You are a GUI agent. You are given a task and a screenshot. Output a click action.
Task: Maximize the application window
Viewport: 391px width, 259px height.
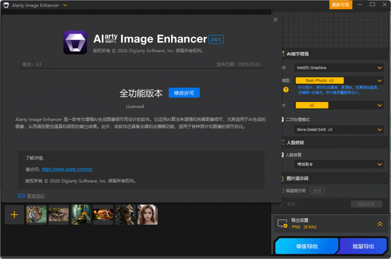[x=372, y=5]
